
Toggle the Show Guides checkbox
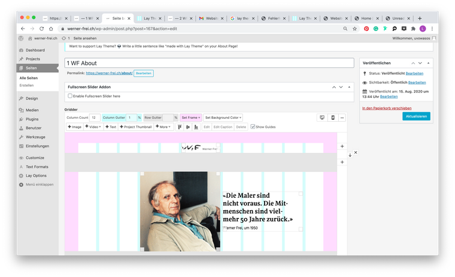click(x=253, y=127)
